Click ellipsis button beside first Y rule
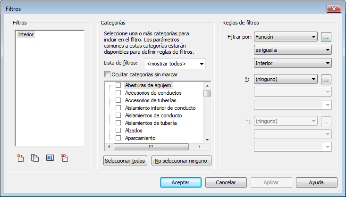This screenshot has width=346, height=197. pos(326,80)
